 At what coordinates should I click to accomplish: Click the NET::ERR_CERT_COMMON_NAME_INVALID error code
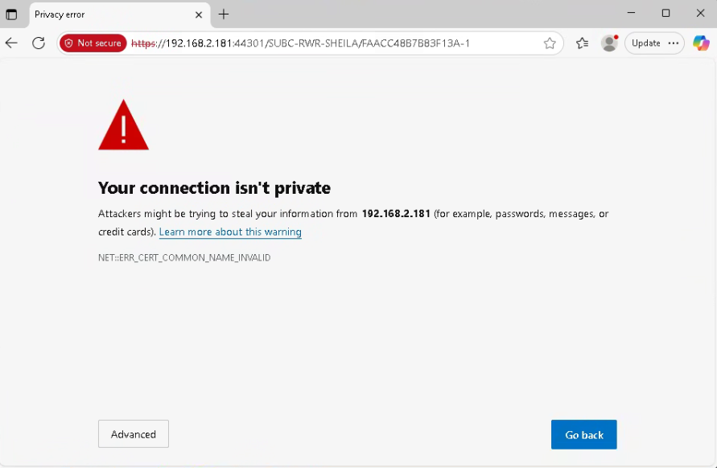coord(184,258)
